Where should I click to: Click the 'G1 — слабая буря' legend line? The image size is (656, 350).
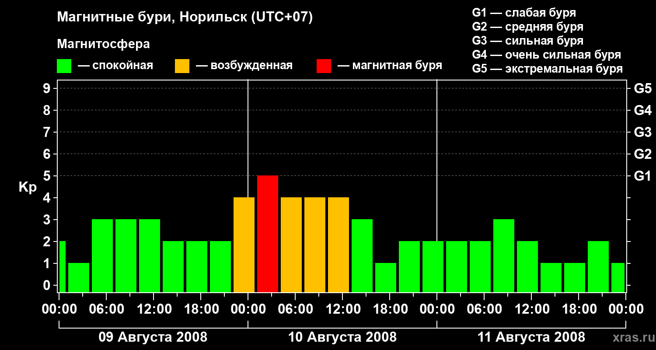(x=524, y=13)
